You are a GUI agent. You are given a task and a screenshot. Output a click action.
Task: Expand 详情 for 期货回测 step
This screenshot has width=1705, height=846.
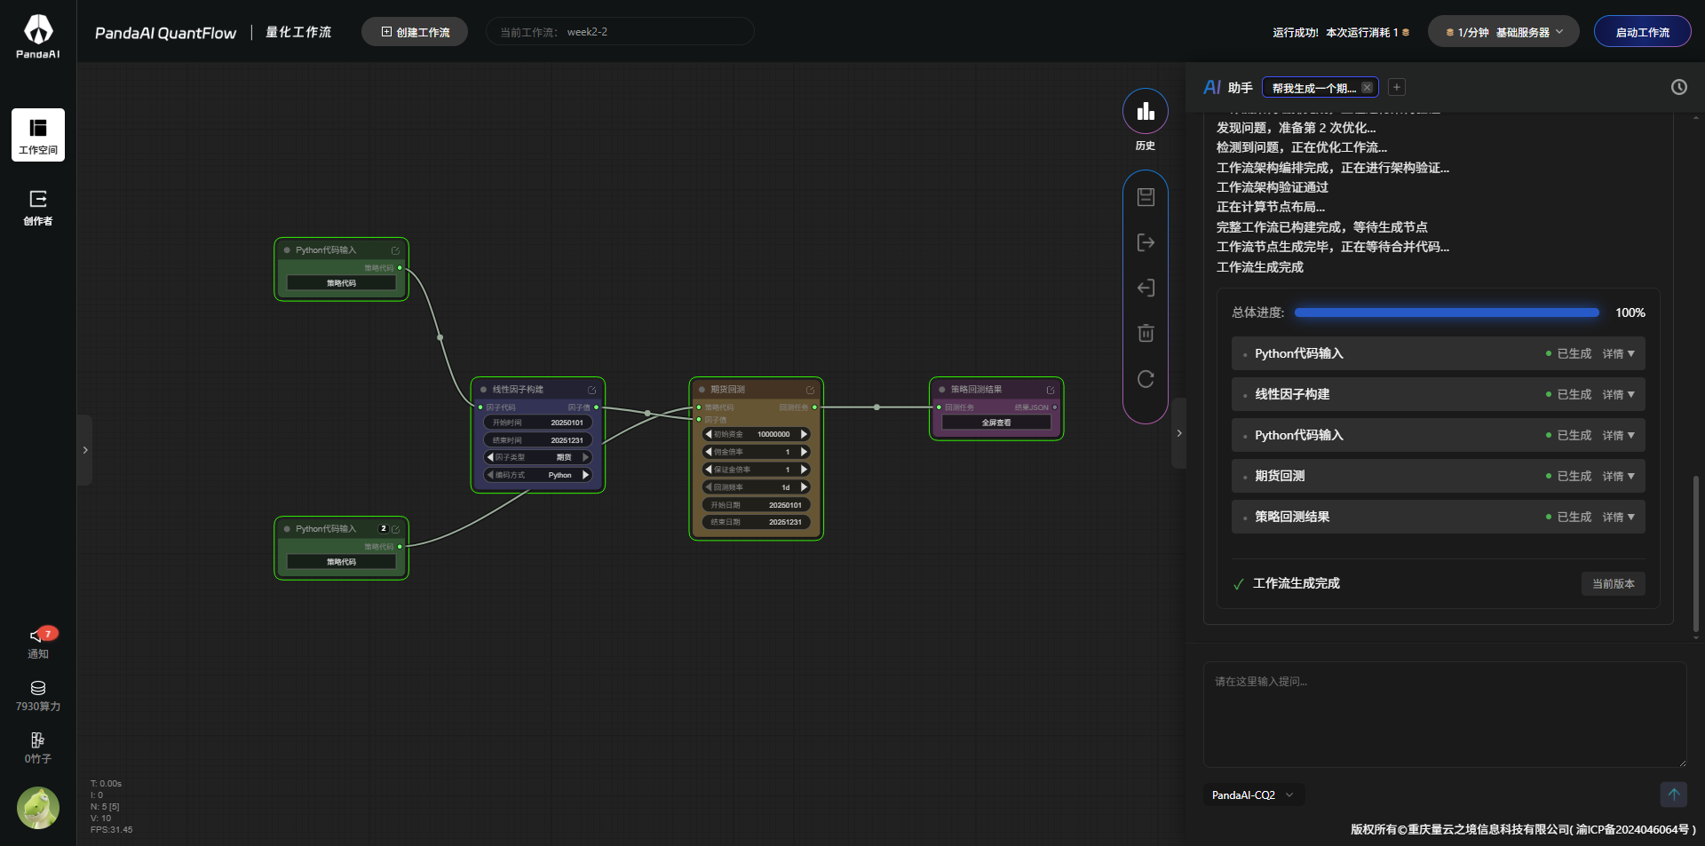[x=1618, y=477]
